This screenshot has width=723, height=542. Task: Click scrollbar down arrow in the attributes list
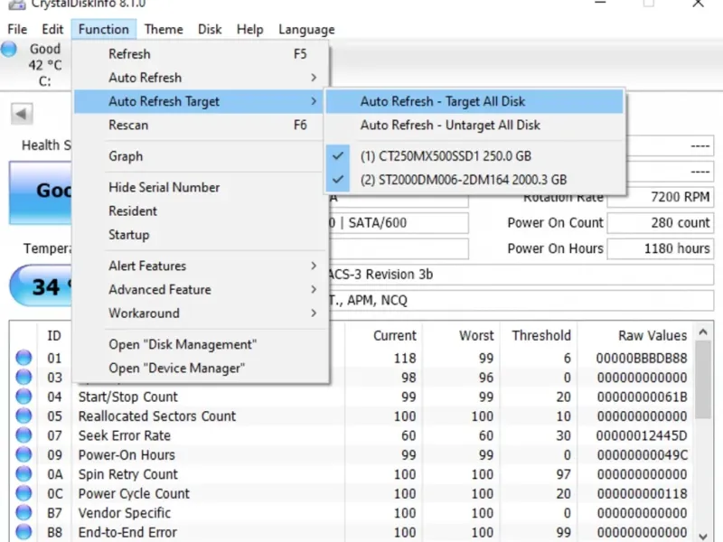(x=703, y=536)
